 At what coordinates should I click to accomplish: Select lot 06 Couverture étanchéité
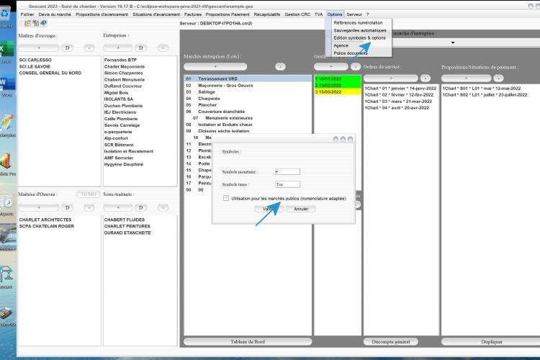(x=248, y=112)
